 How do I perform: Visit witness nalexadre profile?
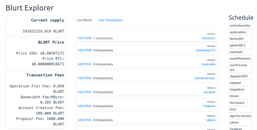click(x=208, y=38)
